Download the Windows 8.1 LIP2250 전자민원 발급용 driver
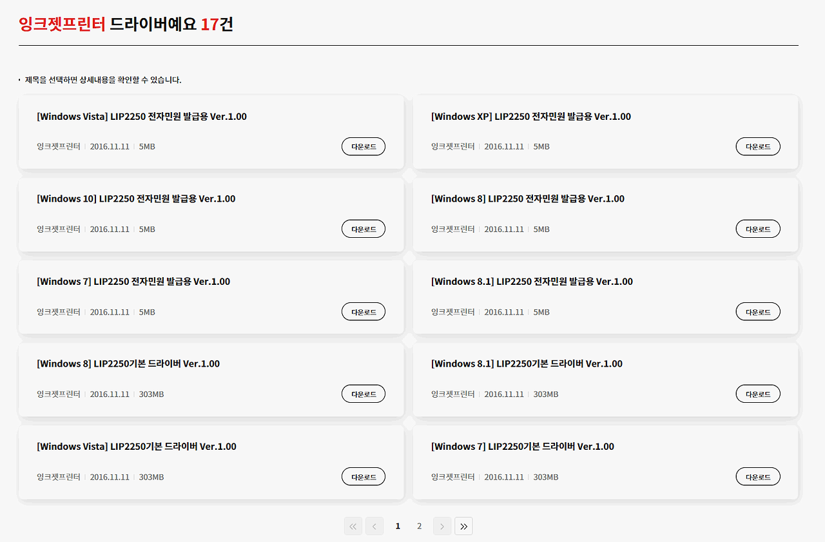This screenshot has width=825, height=542. (x=758, y=311)
